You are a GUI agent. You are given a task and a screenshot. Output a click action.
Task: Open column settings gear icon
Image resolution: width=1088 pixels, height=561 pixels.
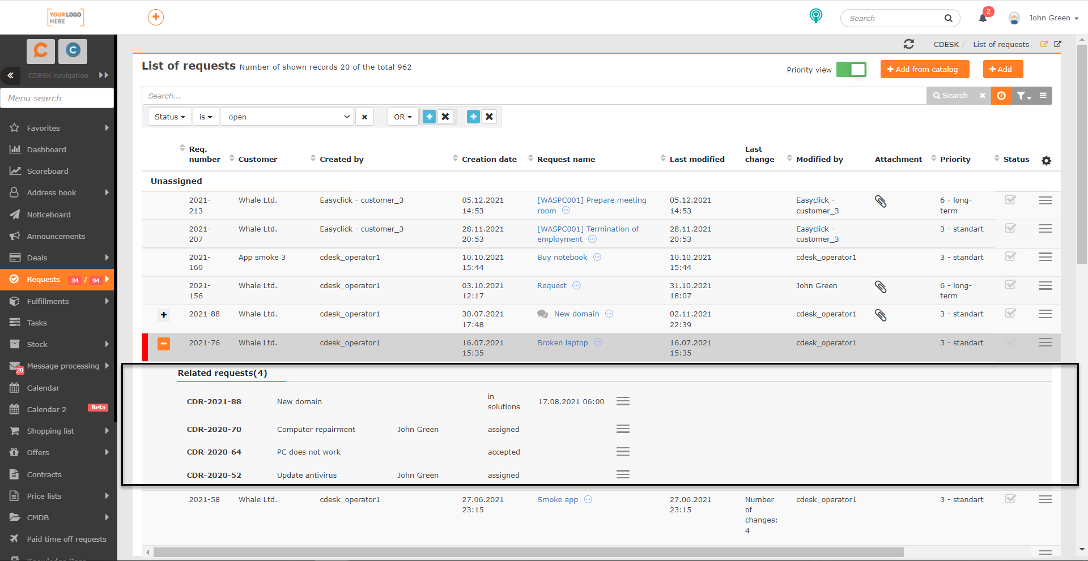pos(1046,161)
